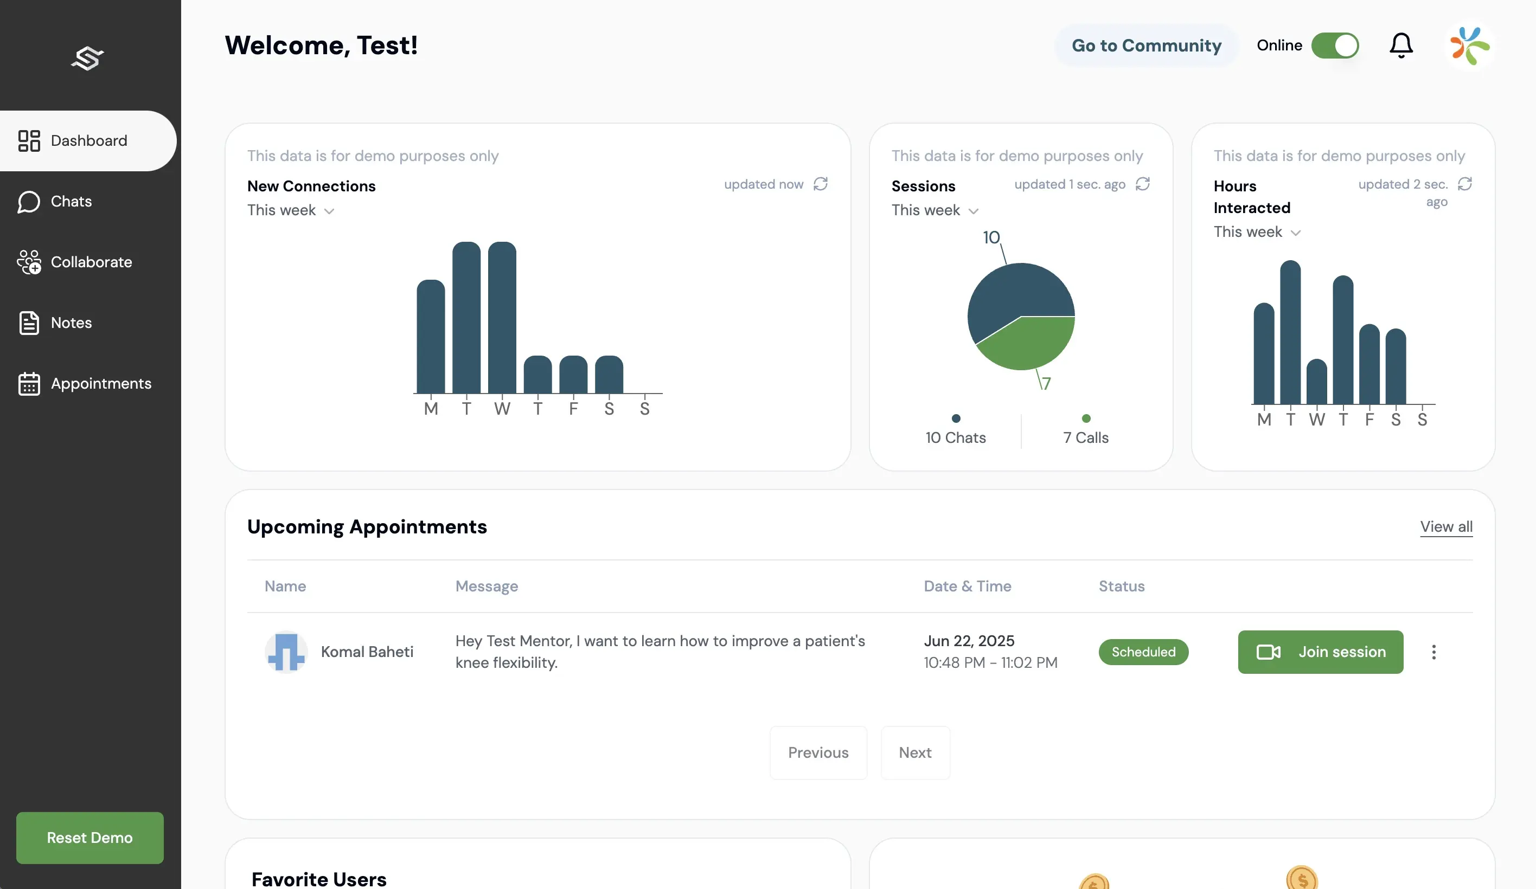Open the Collaborate menu item

(88, 262)
